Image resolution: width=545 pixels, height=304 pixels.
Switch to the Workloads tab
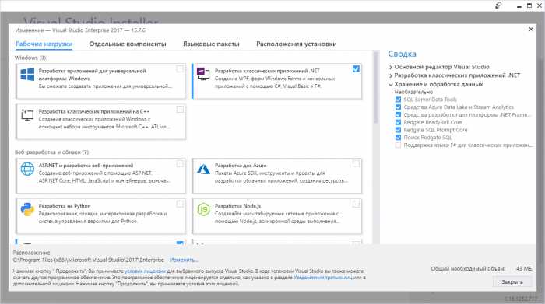point(44,44)
